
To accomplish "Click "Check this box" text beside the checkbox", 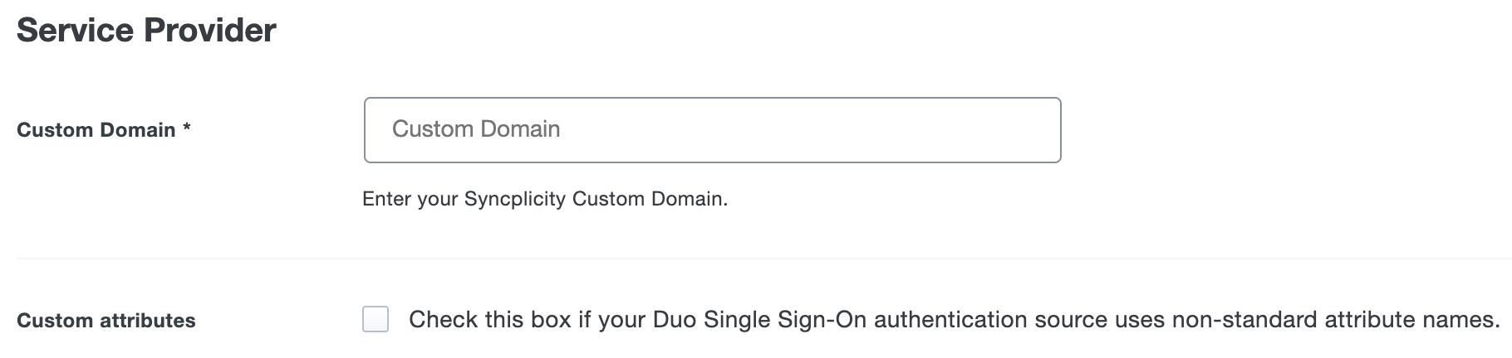I will [490, 320].
